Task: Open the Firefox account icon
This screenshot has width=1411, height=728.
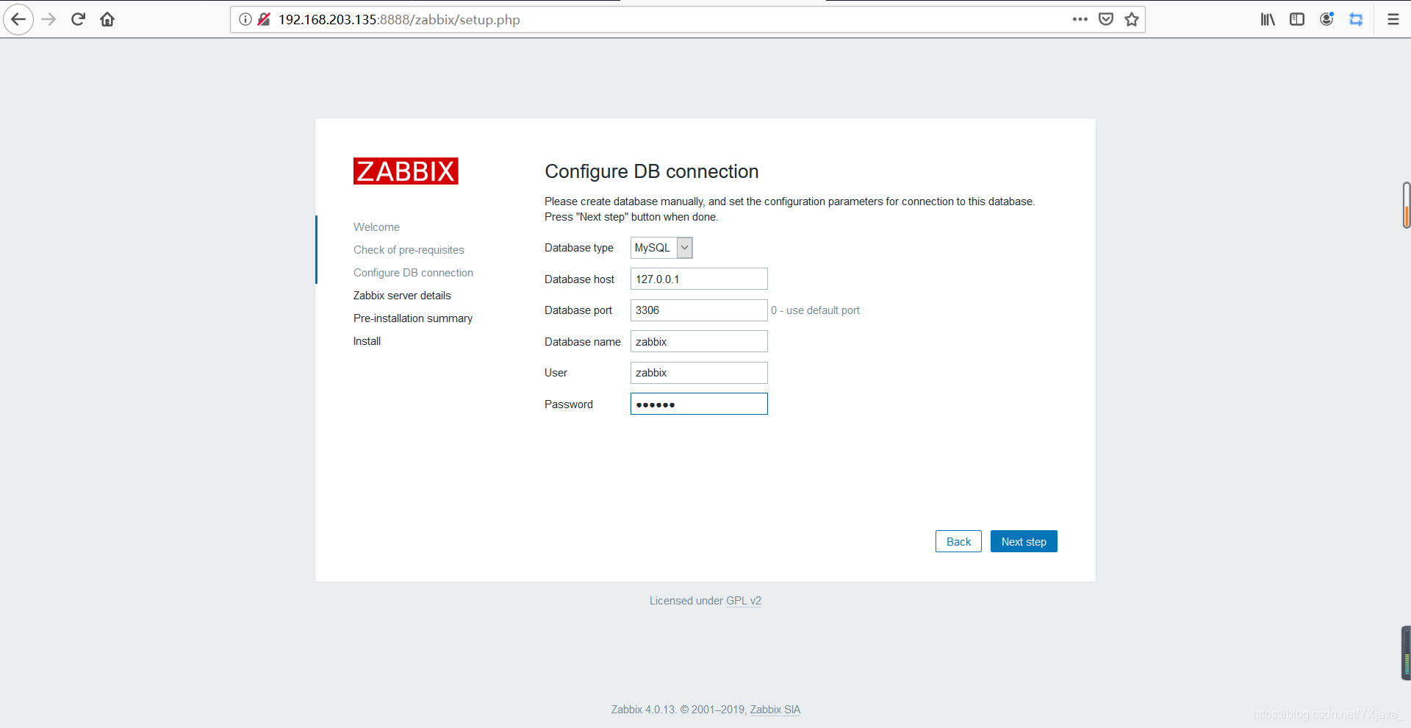Action: point(1326,19)
